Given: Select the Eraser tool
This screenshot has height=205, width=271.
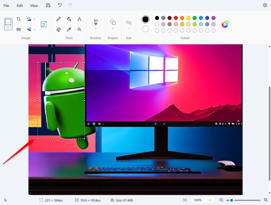Looking at the screenshot, I should [58, 29].
